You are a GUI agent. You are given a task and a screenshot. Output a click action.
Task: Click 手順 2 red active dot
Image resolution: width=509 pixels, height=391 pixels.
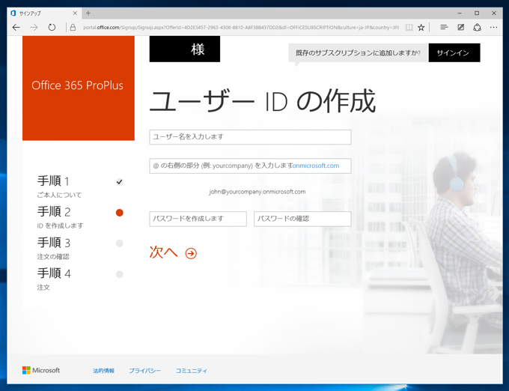click(120, 213)
